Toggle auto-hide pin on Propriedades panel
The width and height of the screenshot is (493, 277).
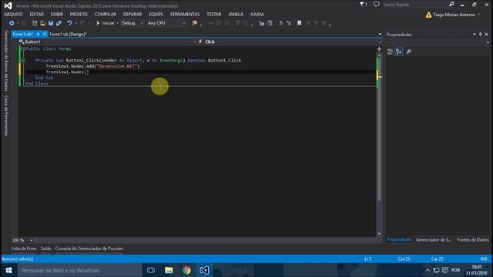(x=480, y=34)
